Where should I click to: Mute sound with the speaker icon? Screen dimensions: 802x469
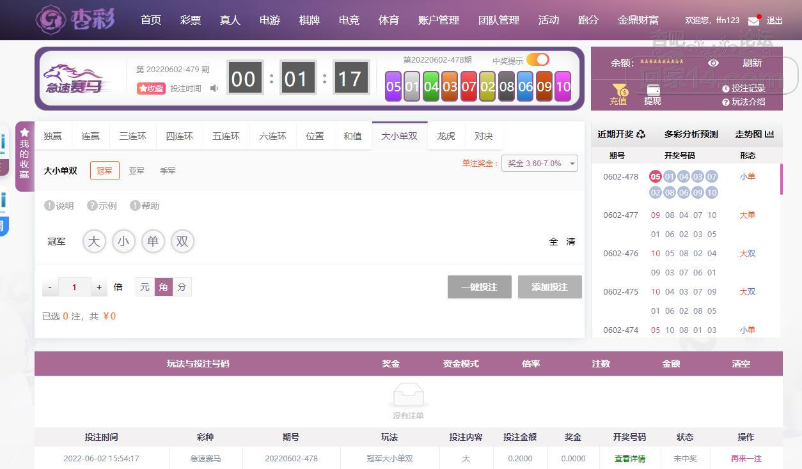point(214,88)
